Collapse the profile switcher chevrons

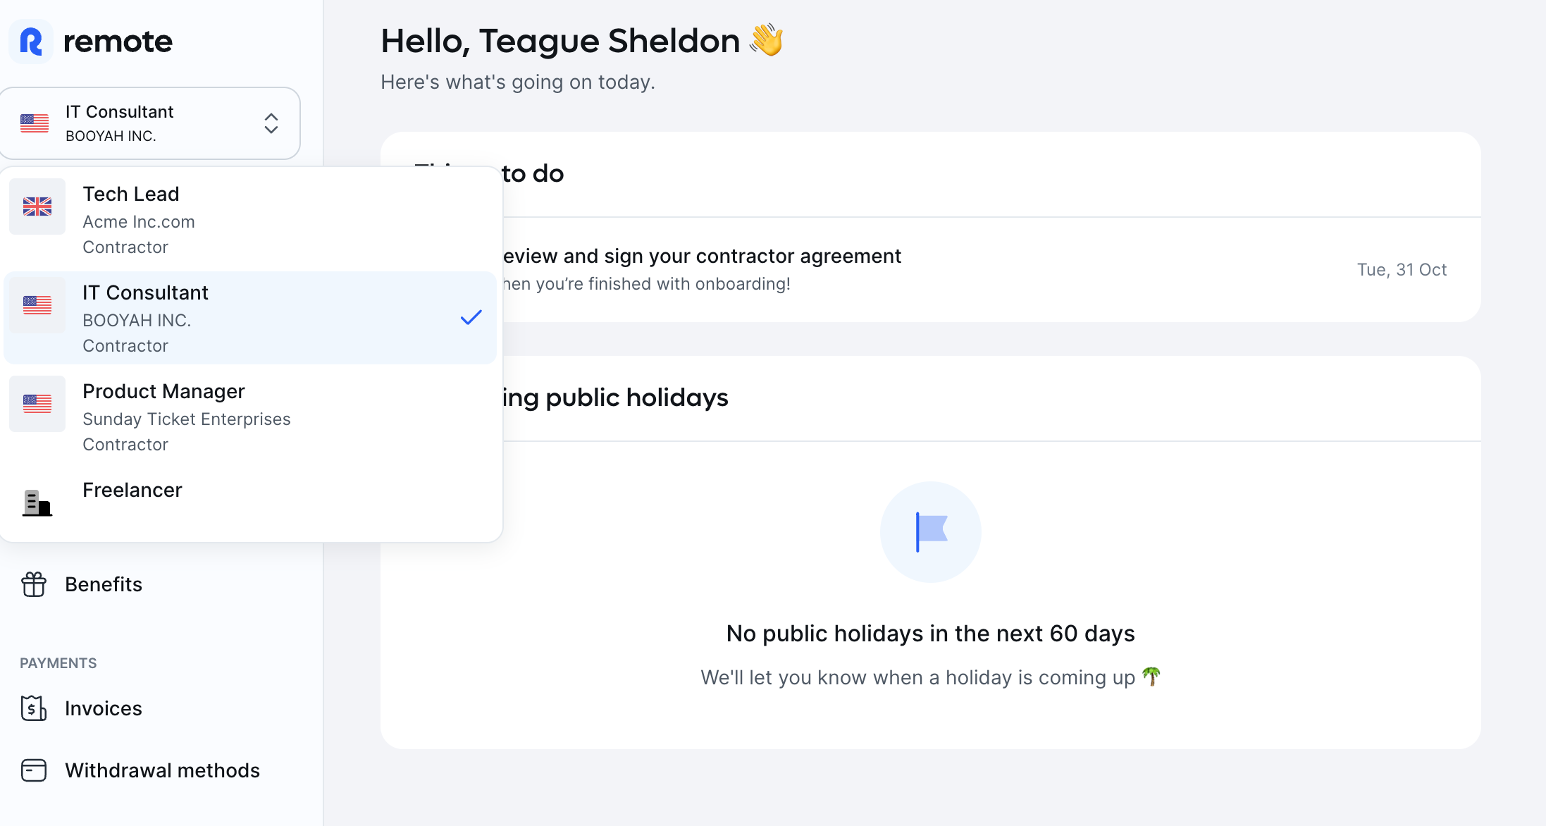(271, 123)
